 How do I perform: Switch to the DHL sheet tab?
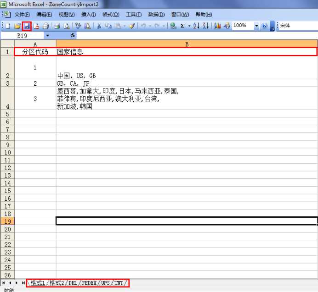click(x=73, y=283)
